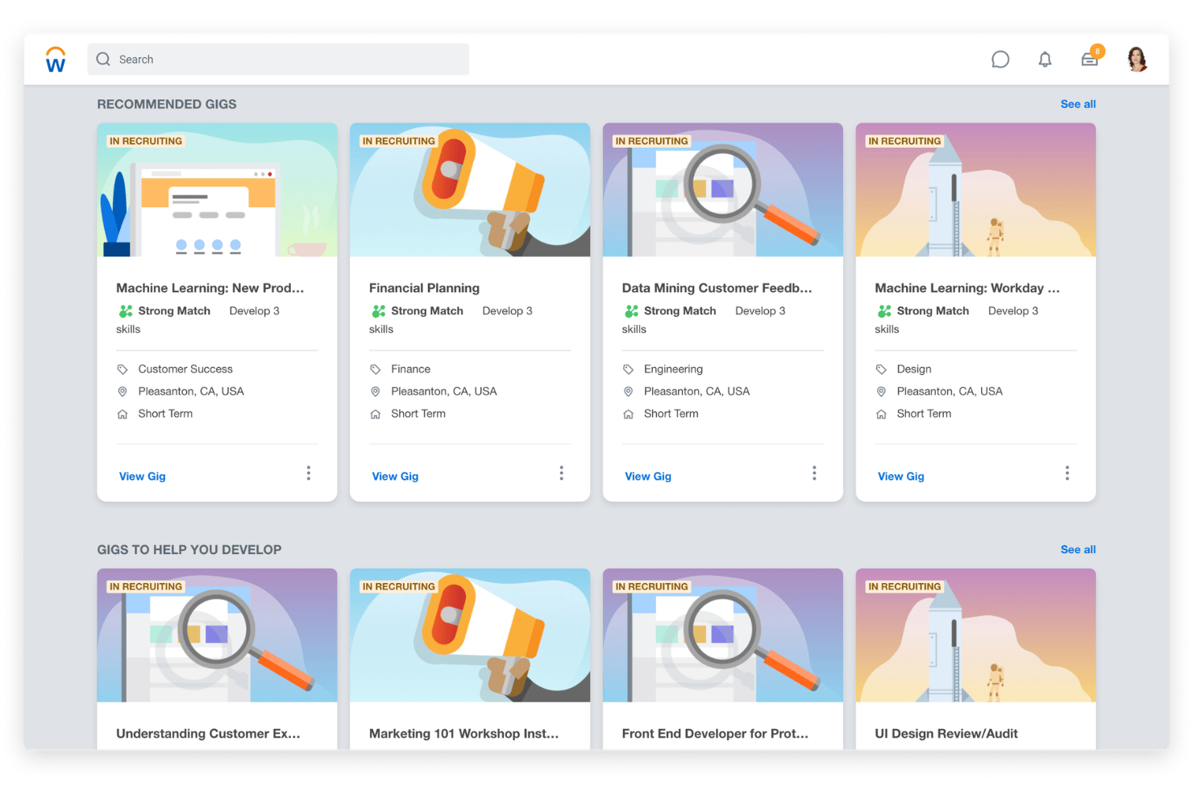Click into the Search field
This screenshot has height=796, width=1193.
click(278, 59)
